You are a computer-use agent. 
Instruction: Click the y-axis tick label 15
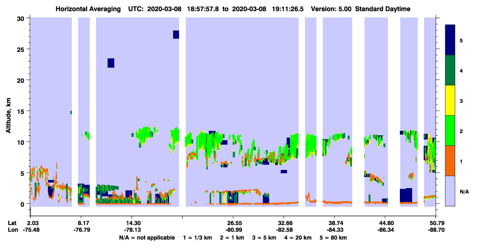(x=22, y=111)
